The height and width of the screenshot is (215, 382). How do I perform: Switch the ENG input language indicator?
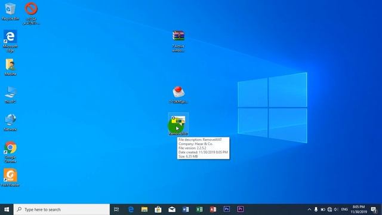[344, 210]
